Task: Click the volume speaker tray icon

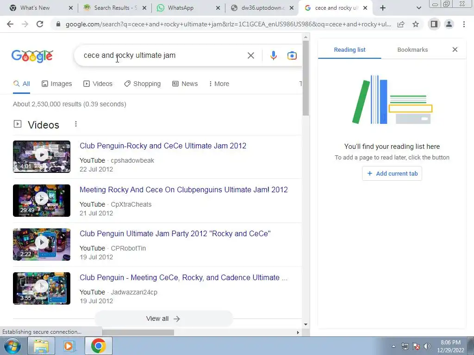Action: [x=427, y=346]
